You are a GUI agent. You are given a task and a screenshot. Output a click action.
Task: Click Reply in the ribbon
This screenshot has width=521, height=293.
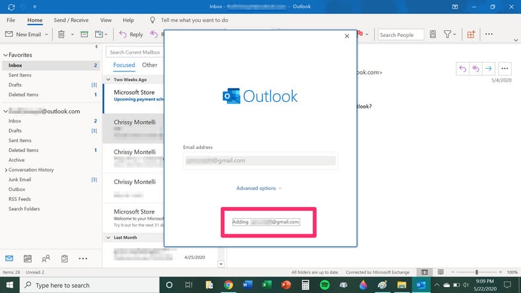pyautogui.click(x=132, y=34)
